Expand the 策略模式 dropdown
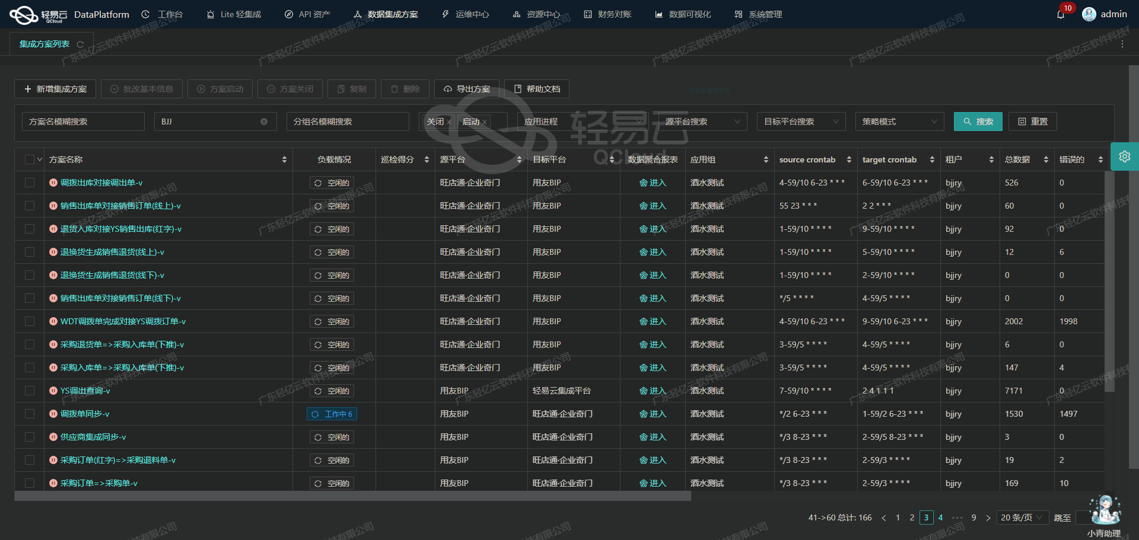 [x=900, y=122]
